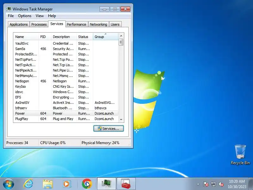Open Windows Media Player taskbar icon

[66, 184]
